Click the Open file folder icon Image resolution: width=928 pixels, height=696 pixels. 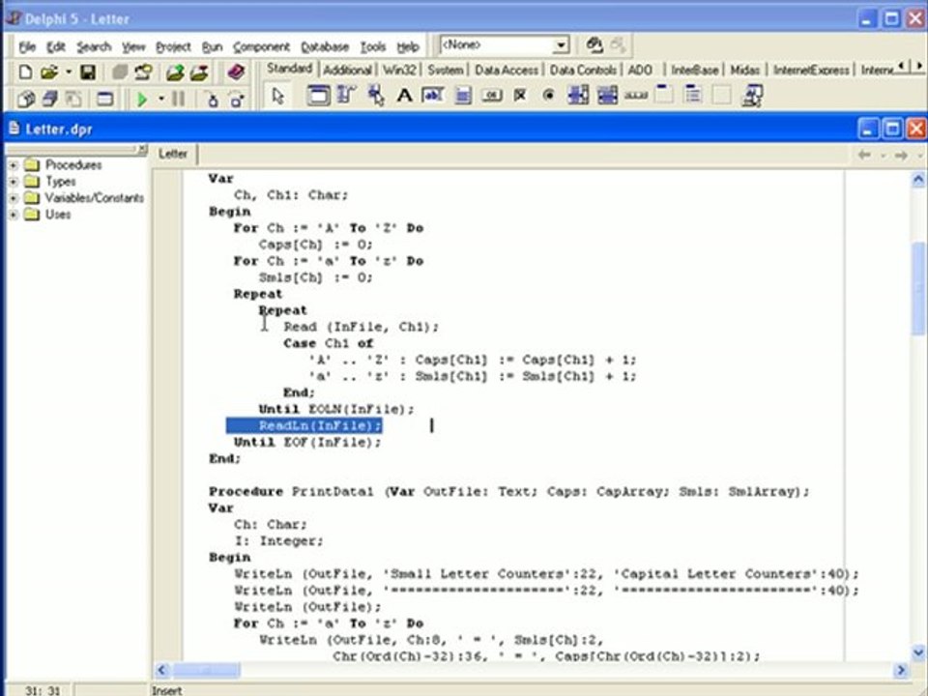coord(49,72)
